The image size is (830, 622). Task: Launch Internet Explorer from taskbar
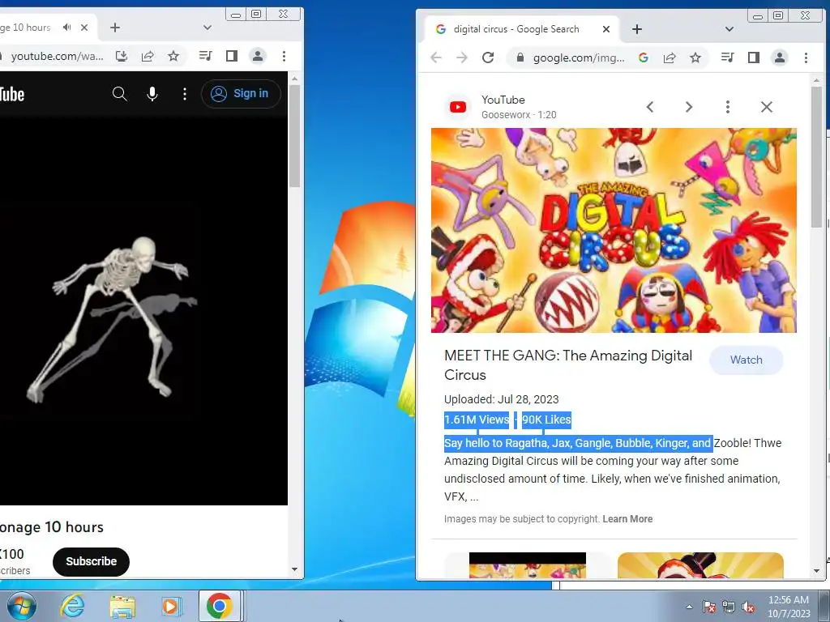pyautogui.click(x=72, y=606)
